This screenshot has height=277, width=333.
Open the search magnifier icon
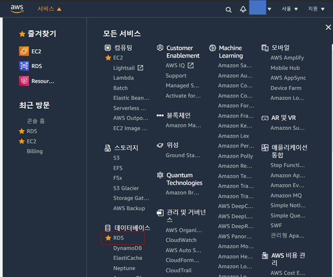pyautogui.click(x=228, y=10)
